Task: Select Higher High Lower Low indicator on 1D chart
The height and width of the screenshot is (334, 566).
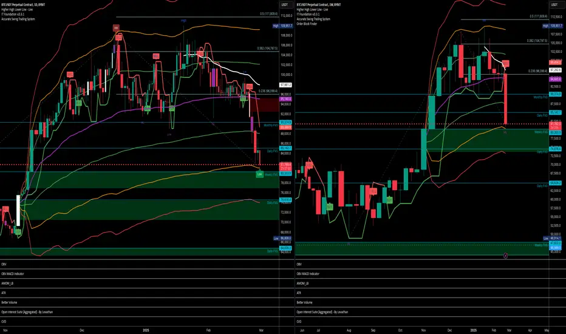Action: click(17, 10)
